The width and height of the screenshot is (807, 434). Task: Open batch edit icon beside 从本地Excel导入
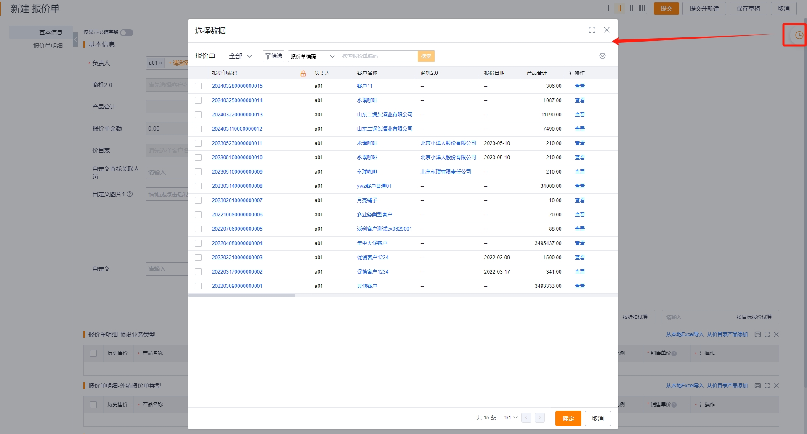click(x=757, y=334)
